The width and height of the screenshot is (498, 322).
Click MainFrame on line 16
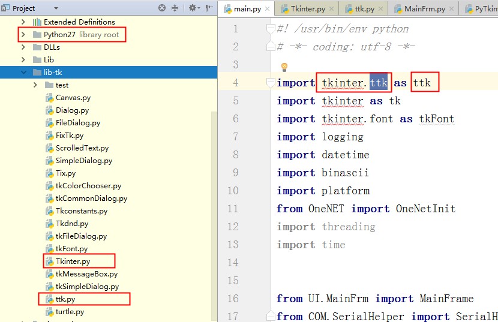tap(446, 299)
